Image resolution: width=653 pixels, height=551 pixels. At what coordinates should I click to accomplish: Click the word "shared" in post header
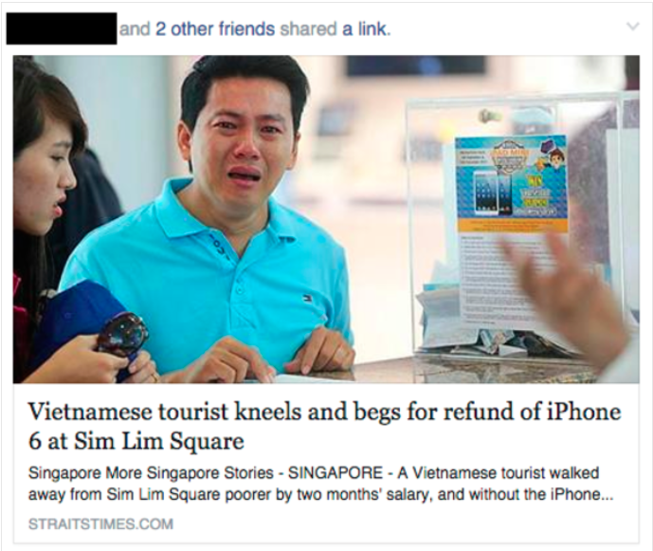[x=308, y=28]
